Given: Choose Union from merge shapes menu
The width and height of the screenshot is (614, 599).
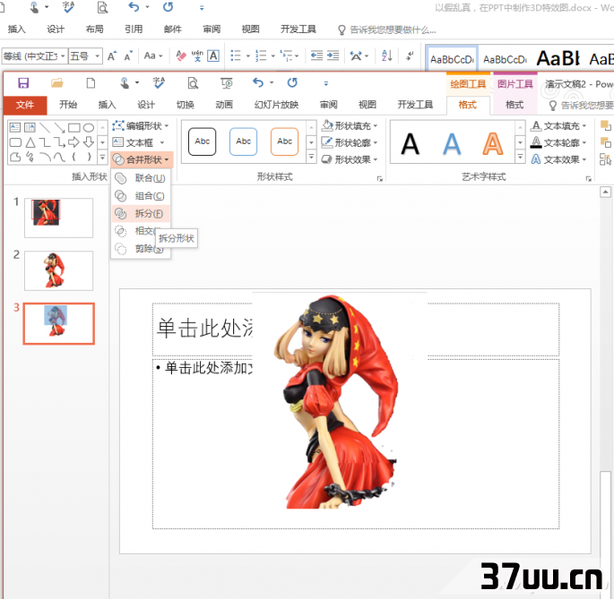Looking at the screenshot, I should [141, 178].
